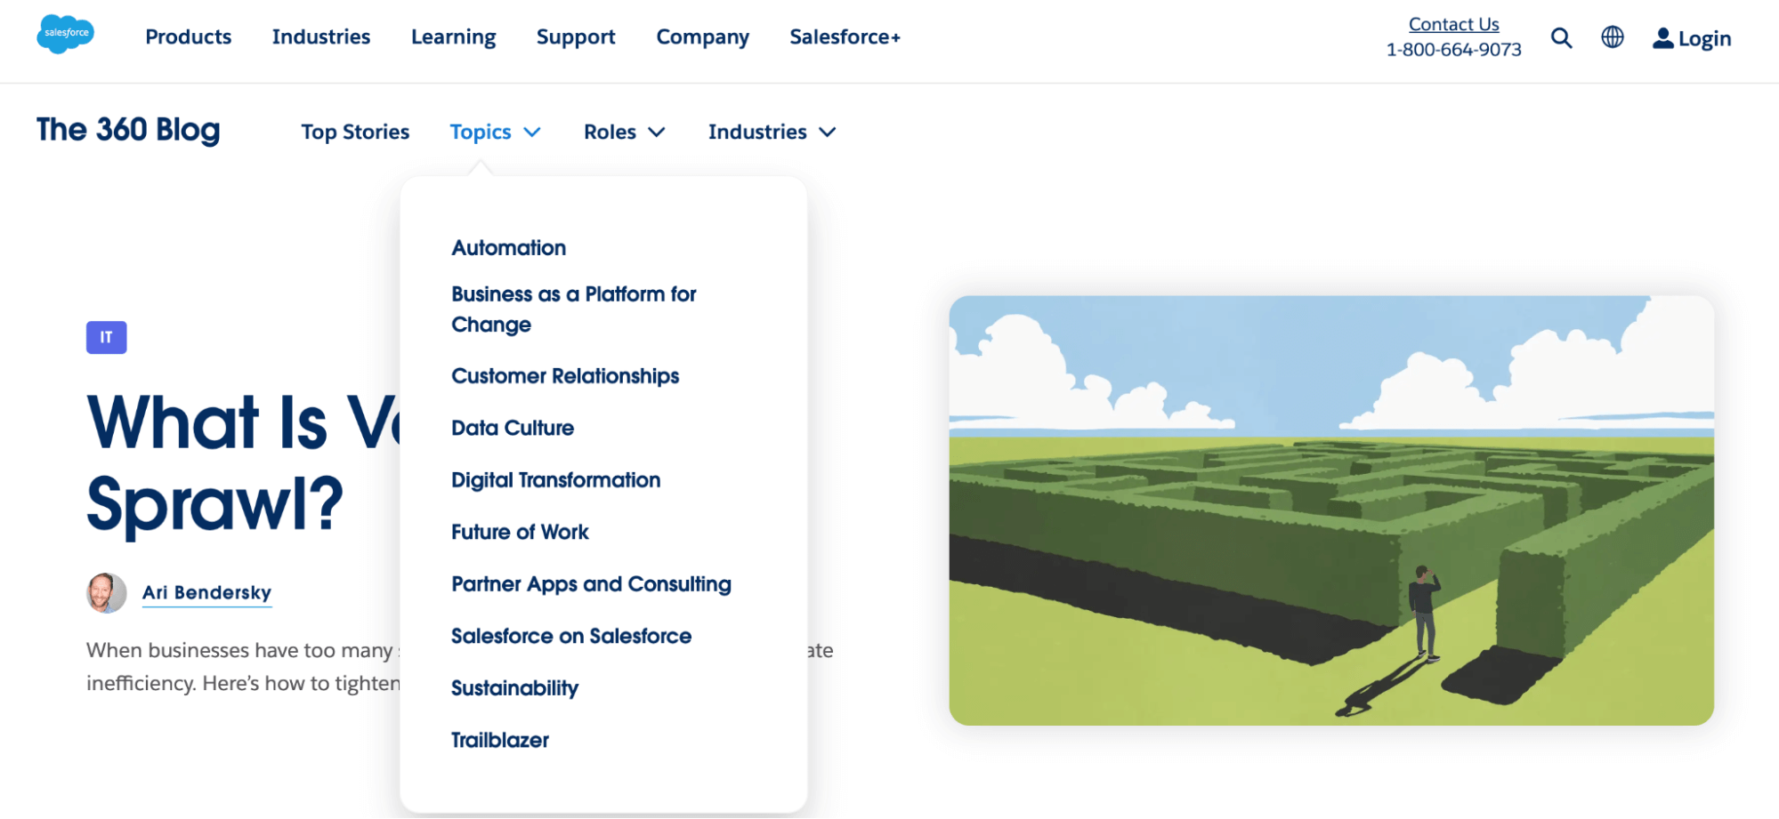Viewport: 1779px width, 819px height.
Task: Click the globe language selector icon
Action: point(1613,37)
